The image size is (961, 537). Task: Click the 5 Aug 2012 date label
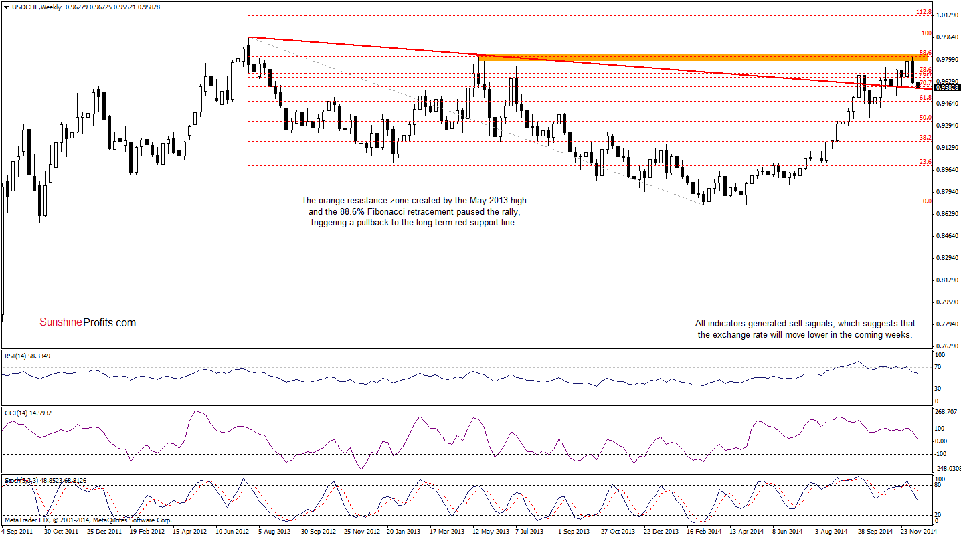point(276,531)
